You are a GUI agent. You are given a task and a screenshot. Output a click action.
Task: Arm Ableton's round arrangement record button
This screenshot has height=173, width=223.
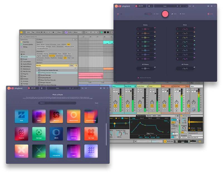pyautogui.click(x=108, y=32)
